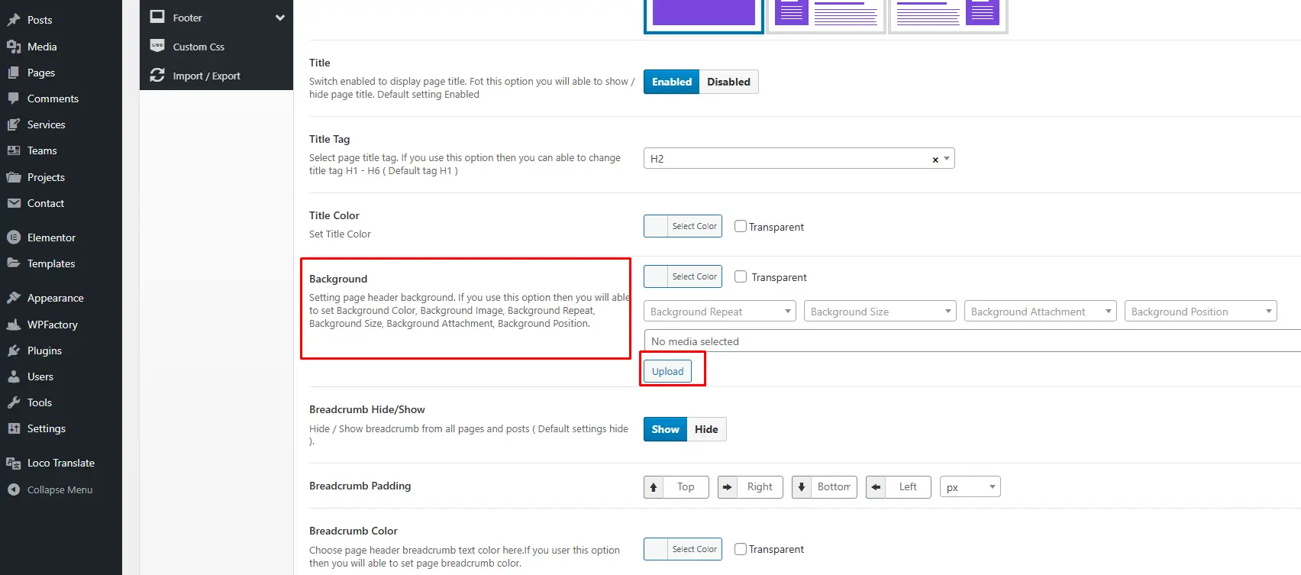Tick Transparent checkbox for Breadcrumb Color
This screenshot has width=1301, height=575.
741,548
